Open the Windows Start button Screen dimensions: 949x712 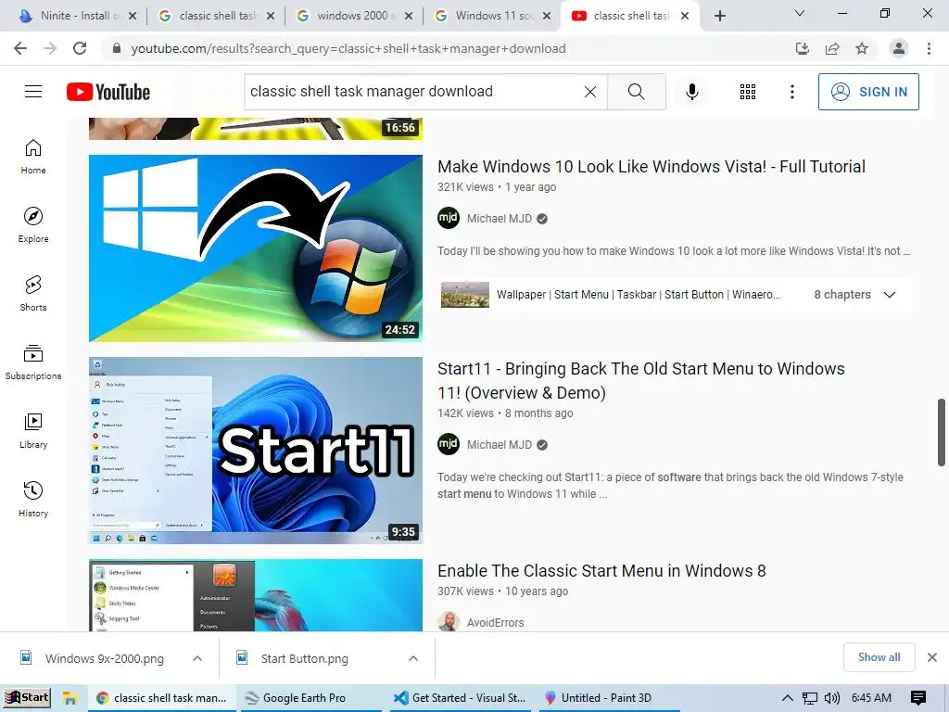[27, 697]
